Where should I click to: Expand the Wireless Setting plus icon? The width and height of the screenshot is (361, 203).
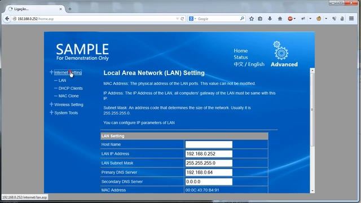point(51,104)
